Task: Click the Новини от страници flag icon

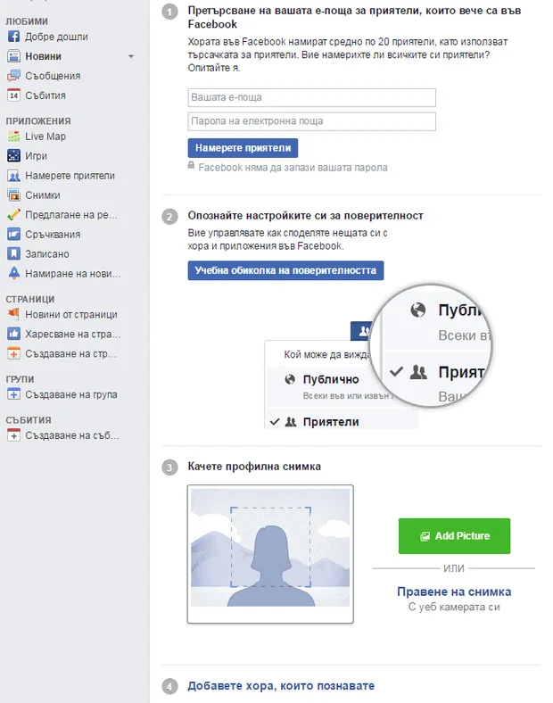Action: pyautogui.click(x=14, y=315)
